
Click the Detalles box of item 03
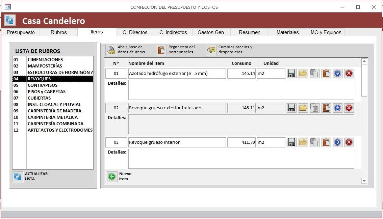coord(241,159)
